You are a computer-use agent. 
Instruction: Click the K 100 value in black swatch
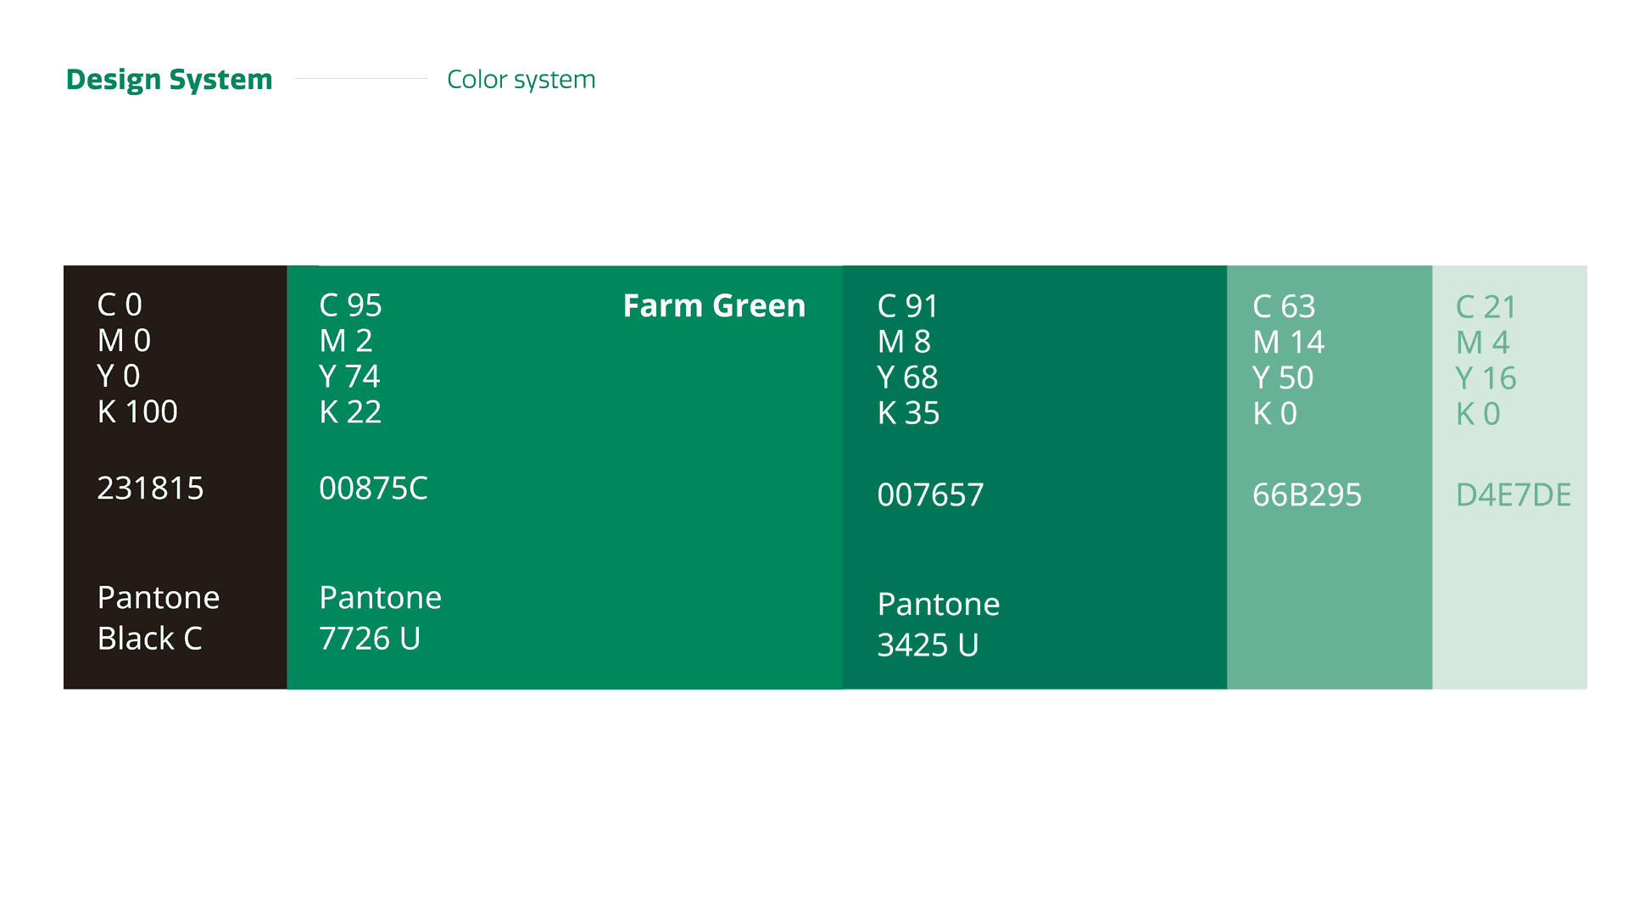coord(137,412)
